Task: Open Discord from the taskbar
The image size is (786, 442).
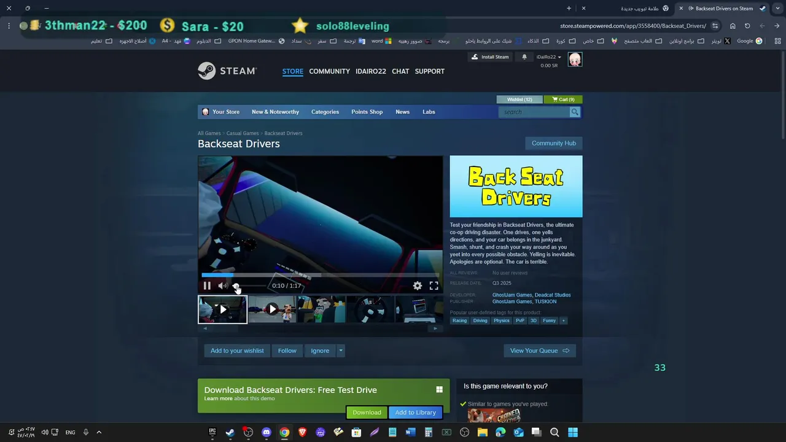Action: 267,432
